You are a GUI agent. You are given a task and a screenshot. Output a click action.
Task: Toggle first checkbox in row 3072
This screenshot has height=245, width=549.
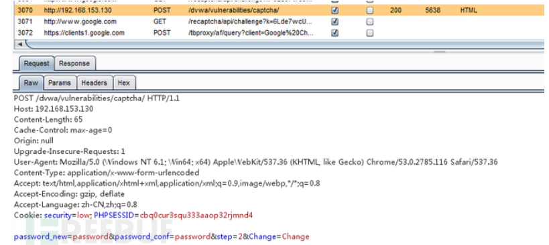pos(334,33)
